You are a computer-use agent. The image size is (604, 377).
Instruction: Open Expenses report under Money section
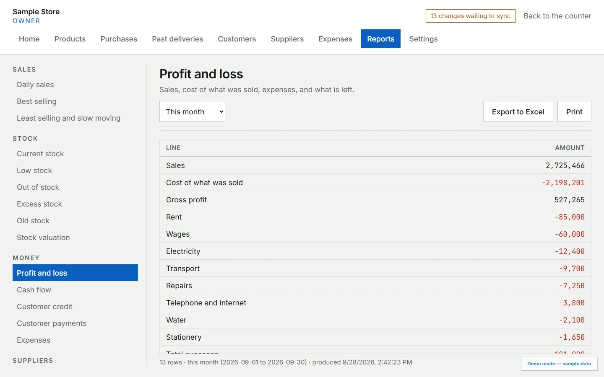click(75, 340)
